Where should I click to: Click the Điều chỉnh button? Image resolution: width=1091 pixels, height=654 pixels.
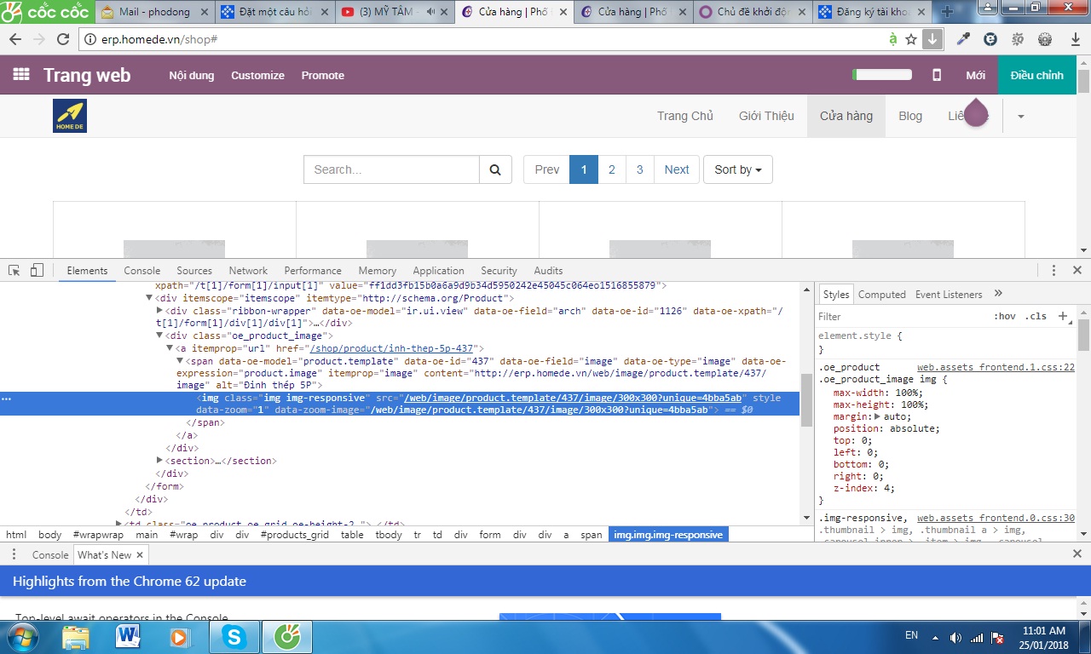(x=1036, y=75)
